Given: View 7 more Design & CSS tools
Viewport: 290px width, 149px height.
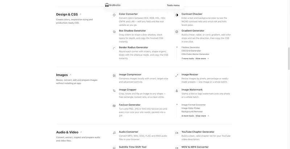Looking at the screenshot, I should coord(195,59).
